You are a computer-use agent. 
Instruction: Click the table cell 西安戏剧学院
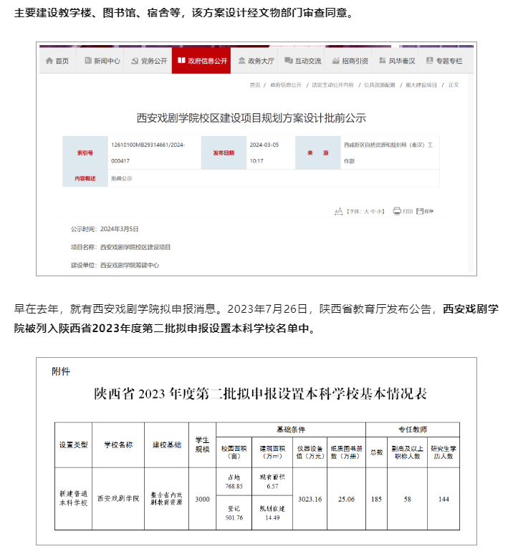[118, 498]
